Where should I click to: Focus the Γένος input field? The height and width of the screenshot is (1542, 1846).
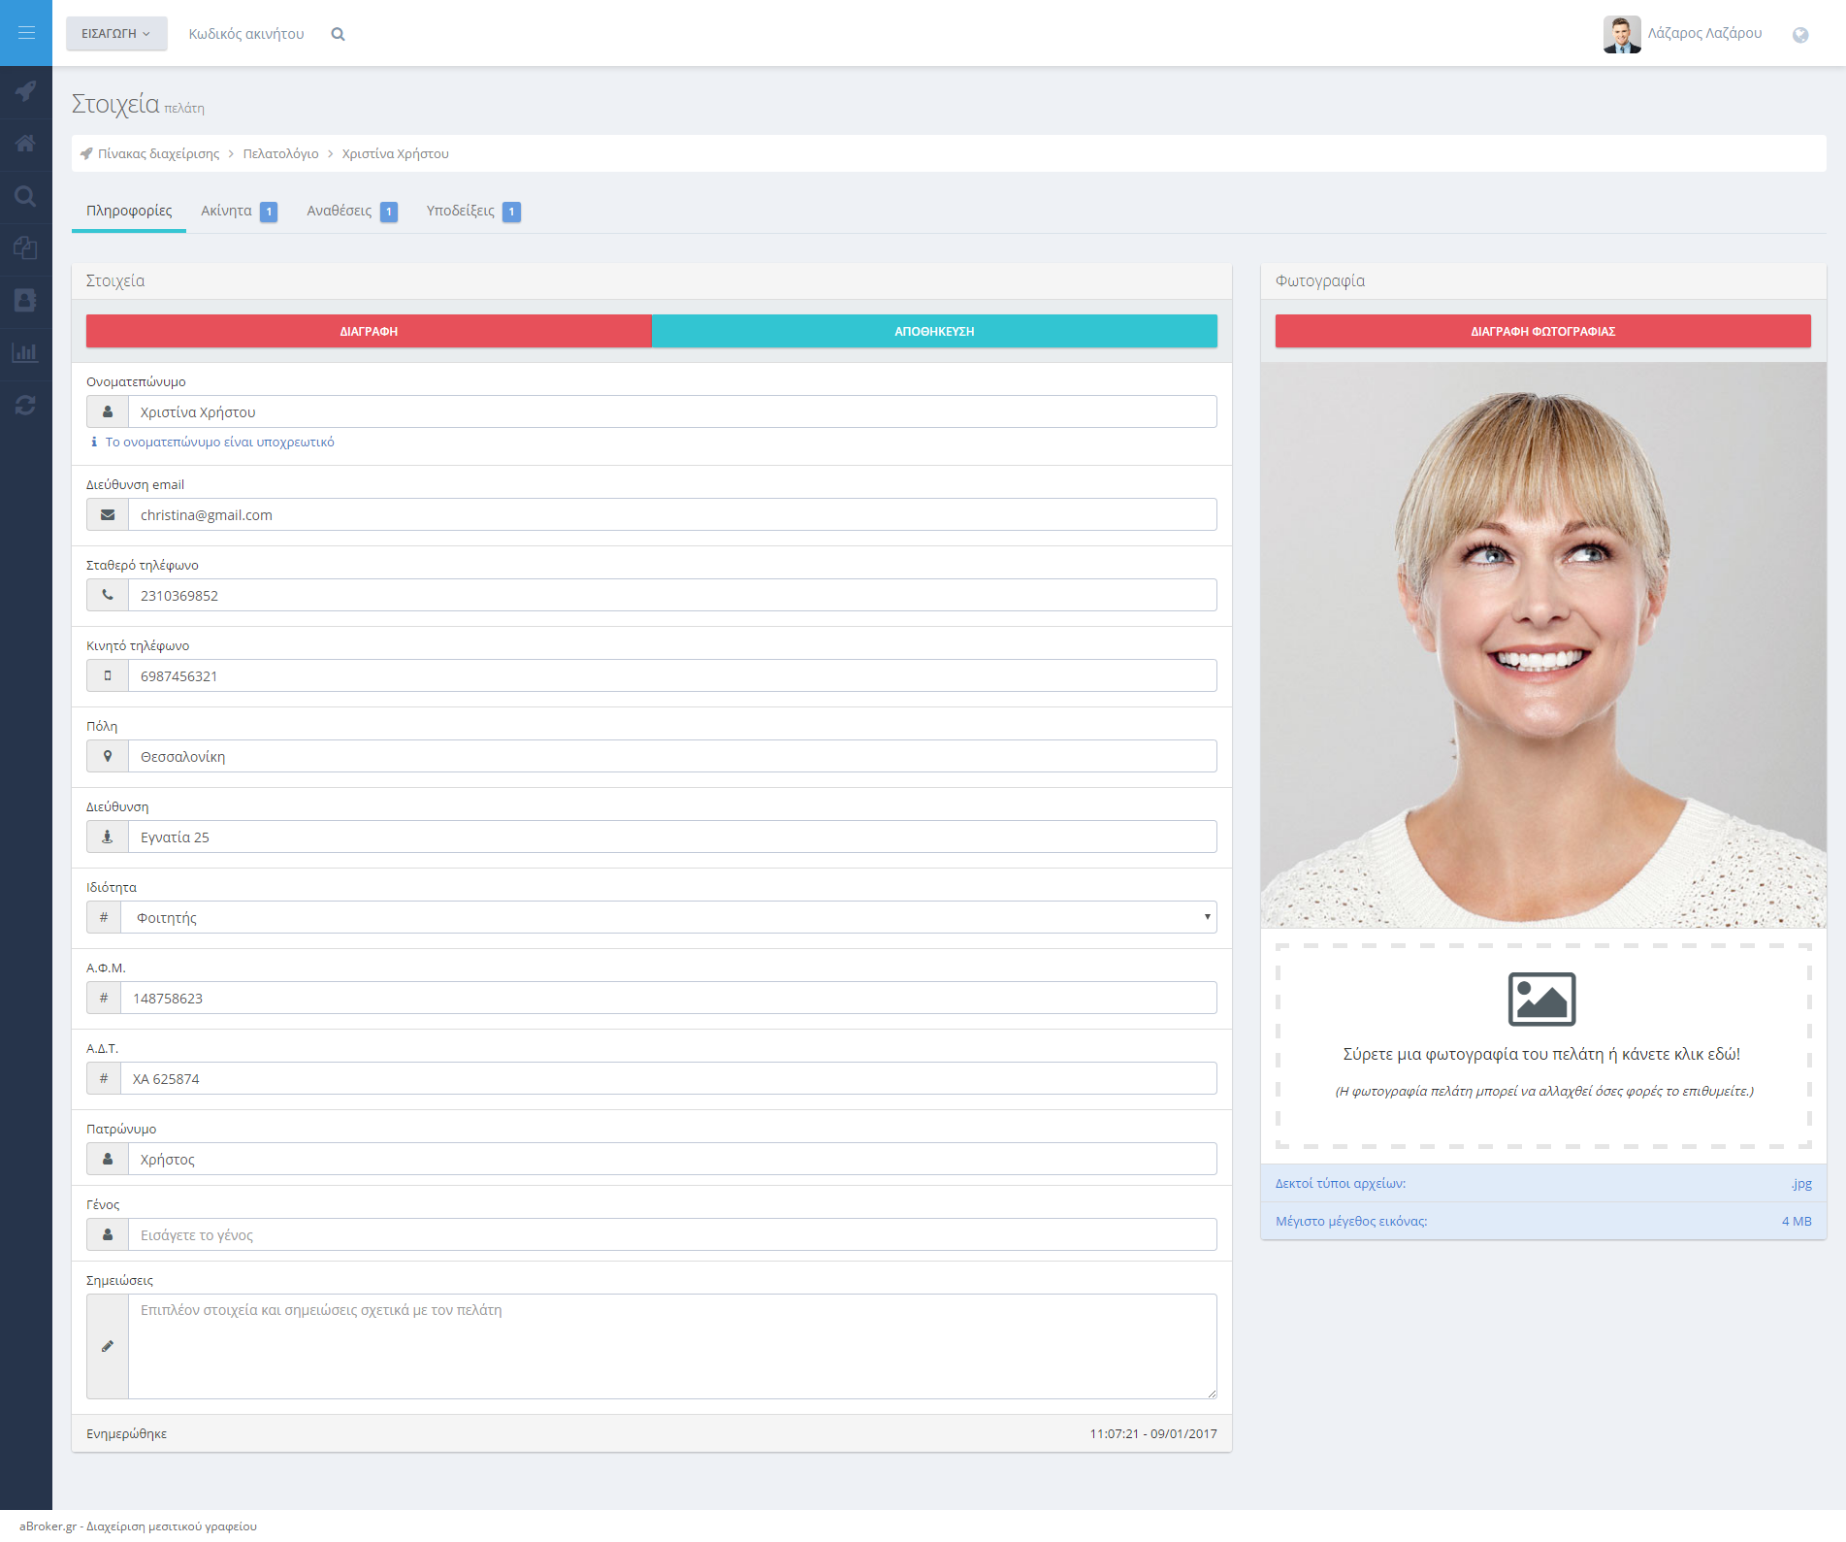(x=671, y=1235)
